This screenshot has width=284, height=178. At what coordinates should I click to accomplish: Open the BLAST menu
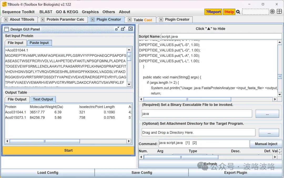point(46,12)
